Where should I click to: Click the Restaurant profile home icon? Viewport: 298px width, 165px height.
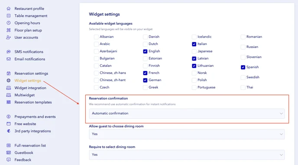click(9, 9)
